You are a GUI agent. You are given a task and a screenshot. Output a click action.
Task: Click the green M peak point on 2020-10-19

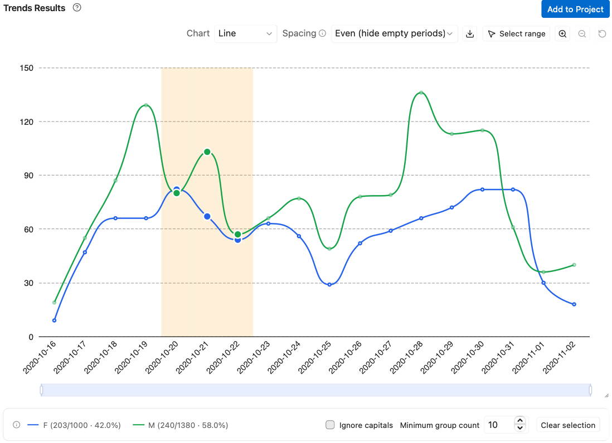click(x=146, y=105)
